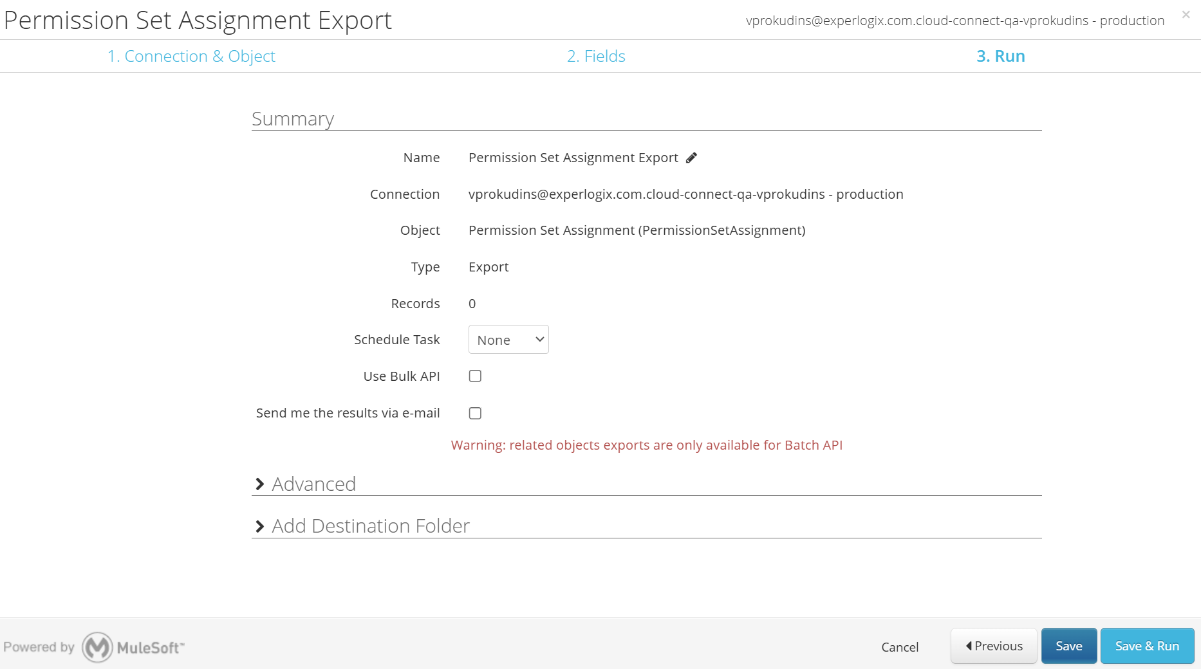Screen dimensions: 1201x669
Task: Click the pencil icon to edit task name
Action: click(691, 158)
